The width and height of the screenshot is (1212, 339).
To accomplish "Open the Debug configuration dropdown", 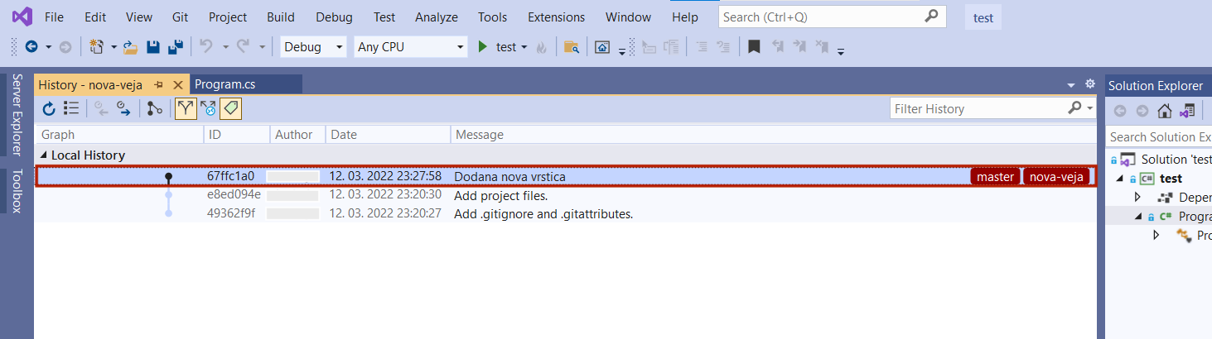I will coord(314,47).
